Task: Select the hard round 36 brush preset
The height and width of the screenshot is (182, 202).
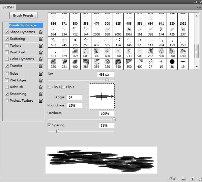Action: [x=172, y=64]
